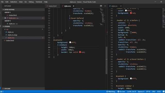
Task: Click red color swatch on scss line 66
Action: 80,52
